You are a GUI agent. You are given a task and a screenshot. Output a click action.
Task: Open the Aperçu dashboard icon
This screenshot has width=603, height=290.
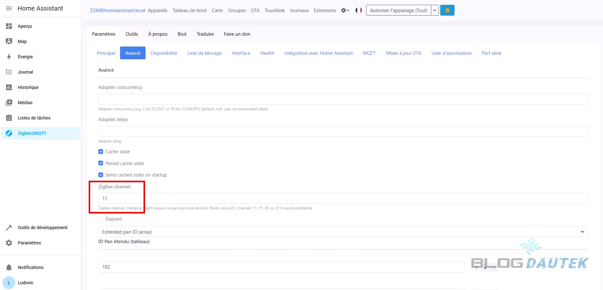click(x=9, y=26)
